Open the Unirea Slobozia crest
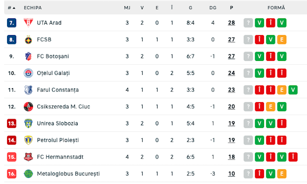307x184 pixels. (29, 123)
